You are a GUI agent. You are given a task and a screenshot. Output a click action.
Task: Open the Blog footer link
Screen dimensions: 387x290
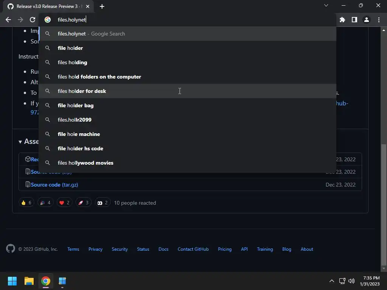[287, 249]
